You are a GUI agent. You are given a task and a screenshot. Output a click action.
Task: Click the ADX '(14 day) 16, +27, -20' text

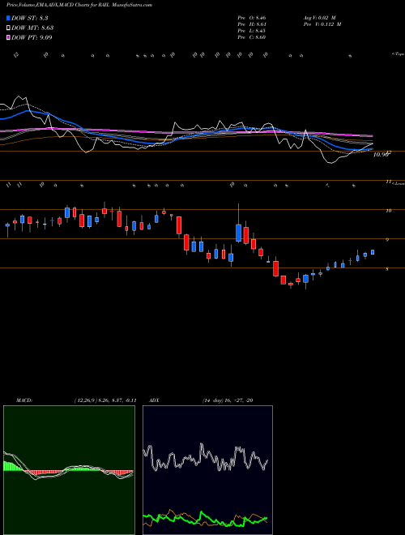(228, 400)
